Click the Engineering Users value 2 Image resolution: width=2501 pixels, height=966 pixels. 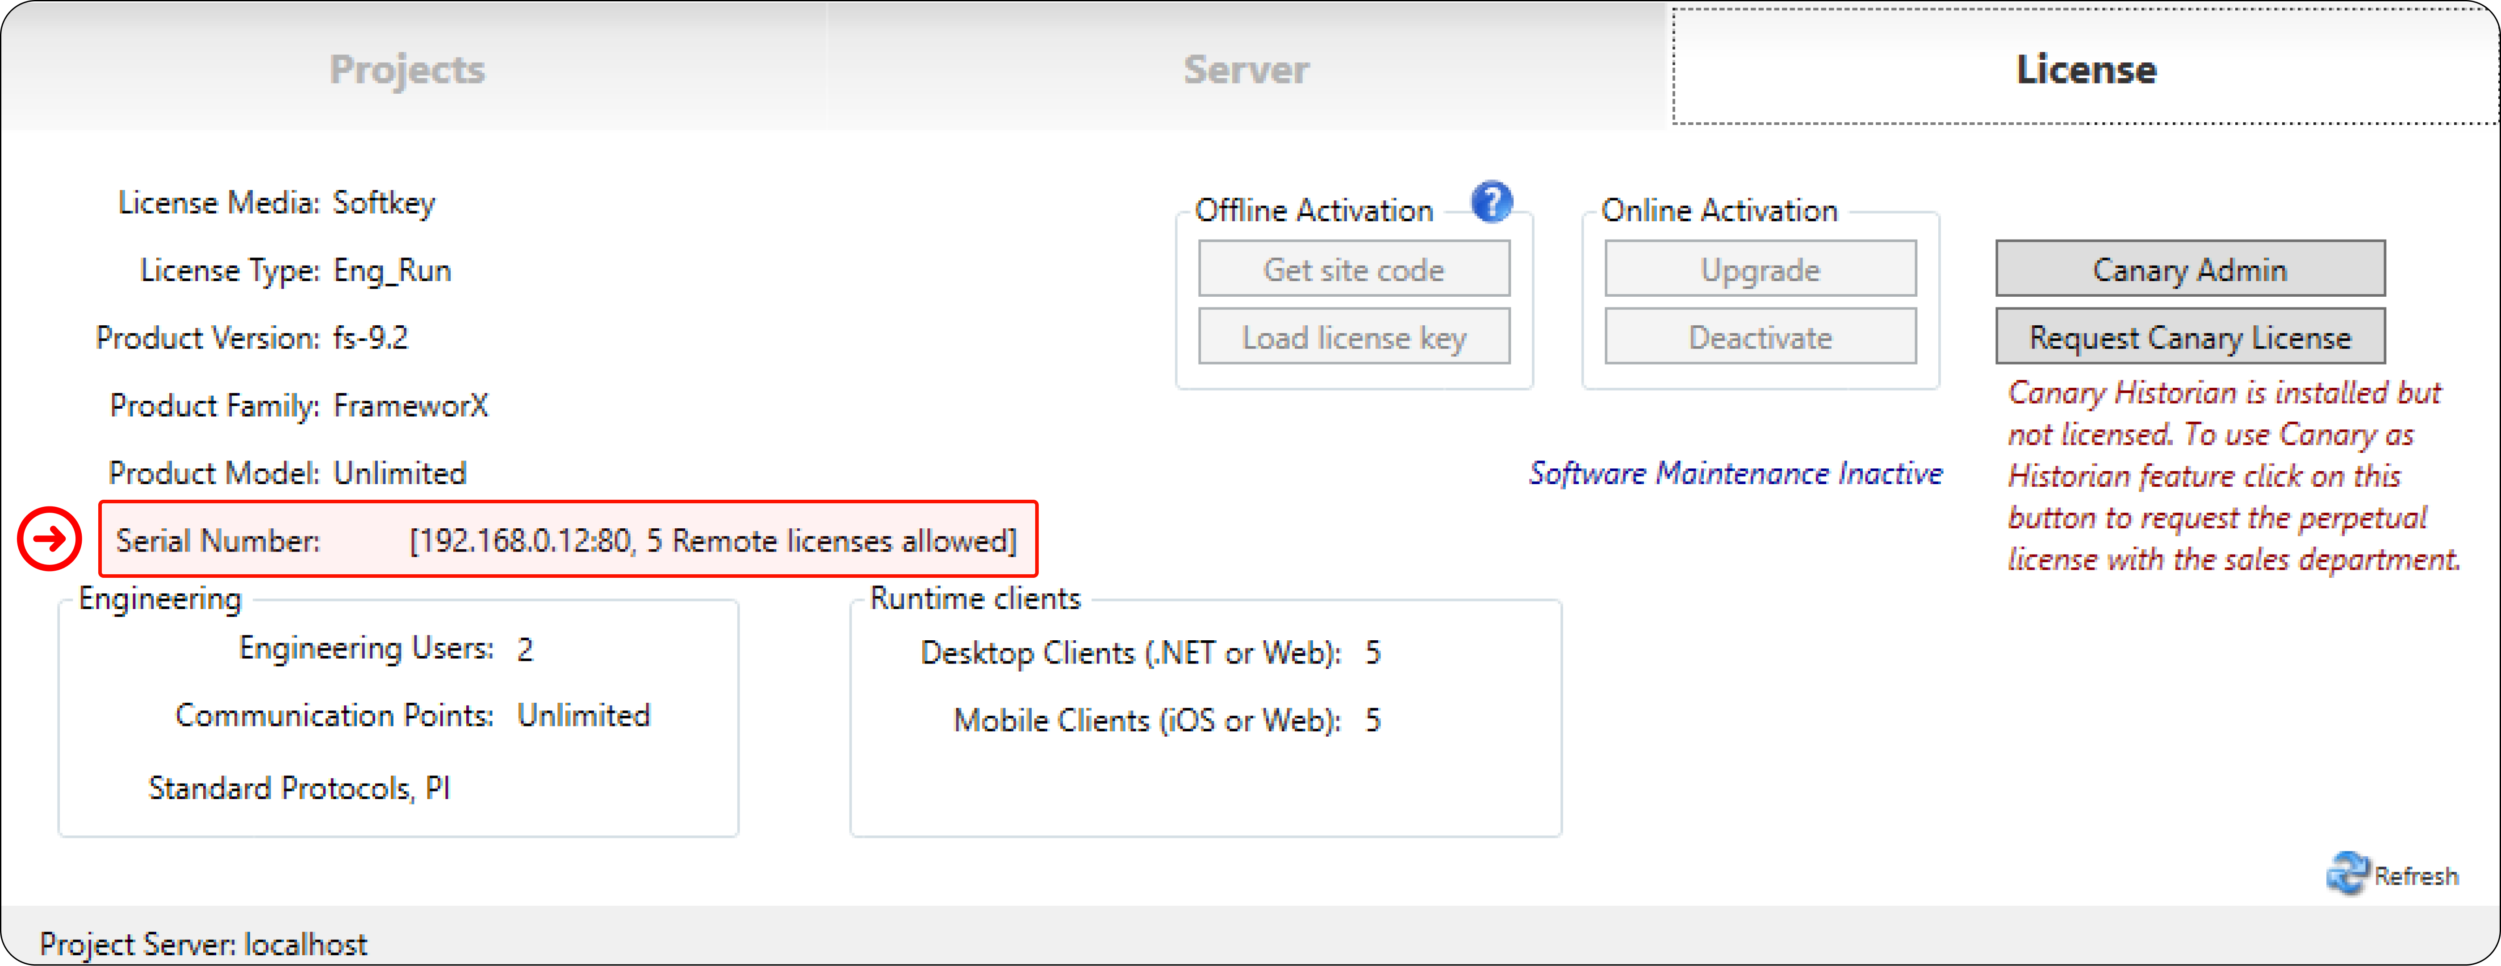tap(524, 649)
